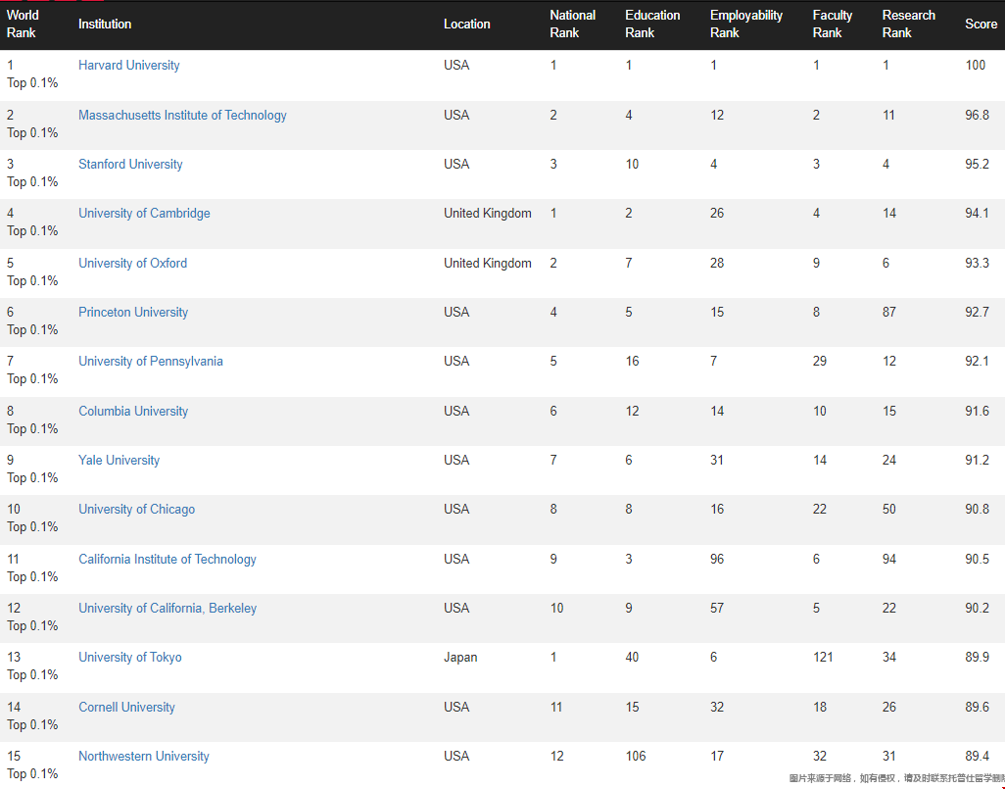Click Massachusetts Institute of Technology link
The image size is (1005, 789).
(x=182, y=116)
